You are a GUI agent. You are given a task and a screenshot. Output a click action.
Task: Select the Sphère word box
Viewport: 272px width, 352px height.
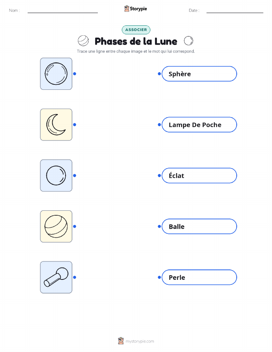coord(199,74)
